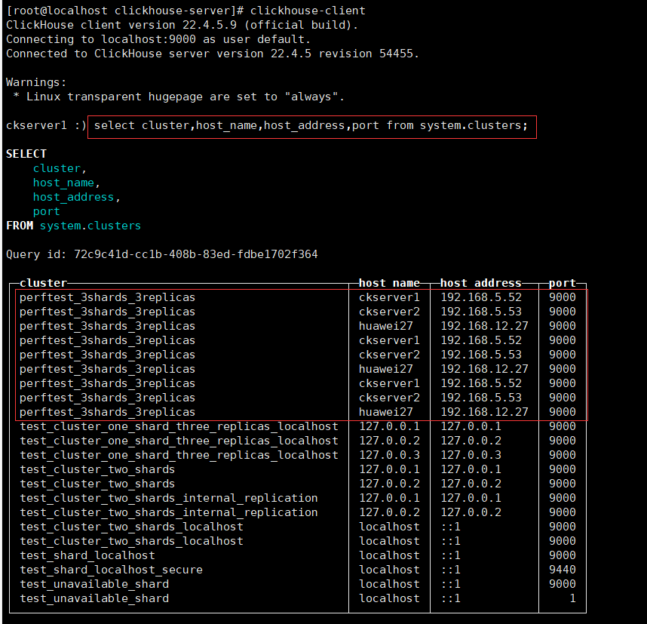Click the 'revision 54455.' text

coord(369,54)
